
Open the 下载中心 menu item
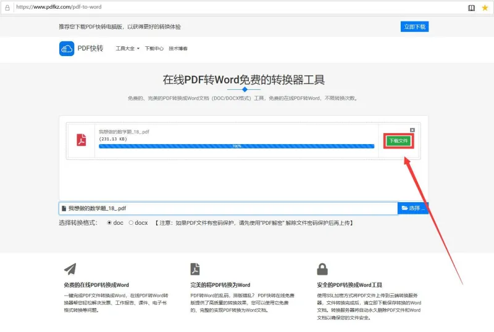154,49
